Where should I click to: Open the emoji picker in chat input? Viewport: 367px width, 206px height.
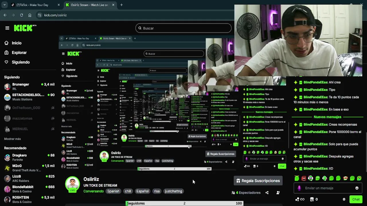357,188
